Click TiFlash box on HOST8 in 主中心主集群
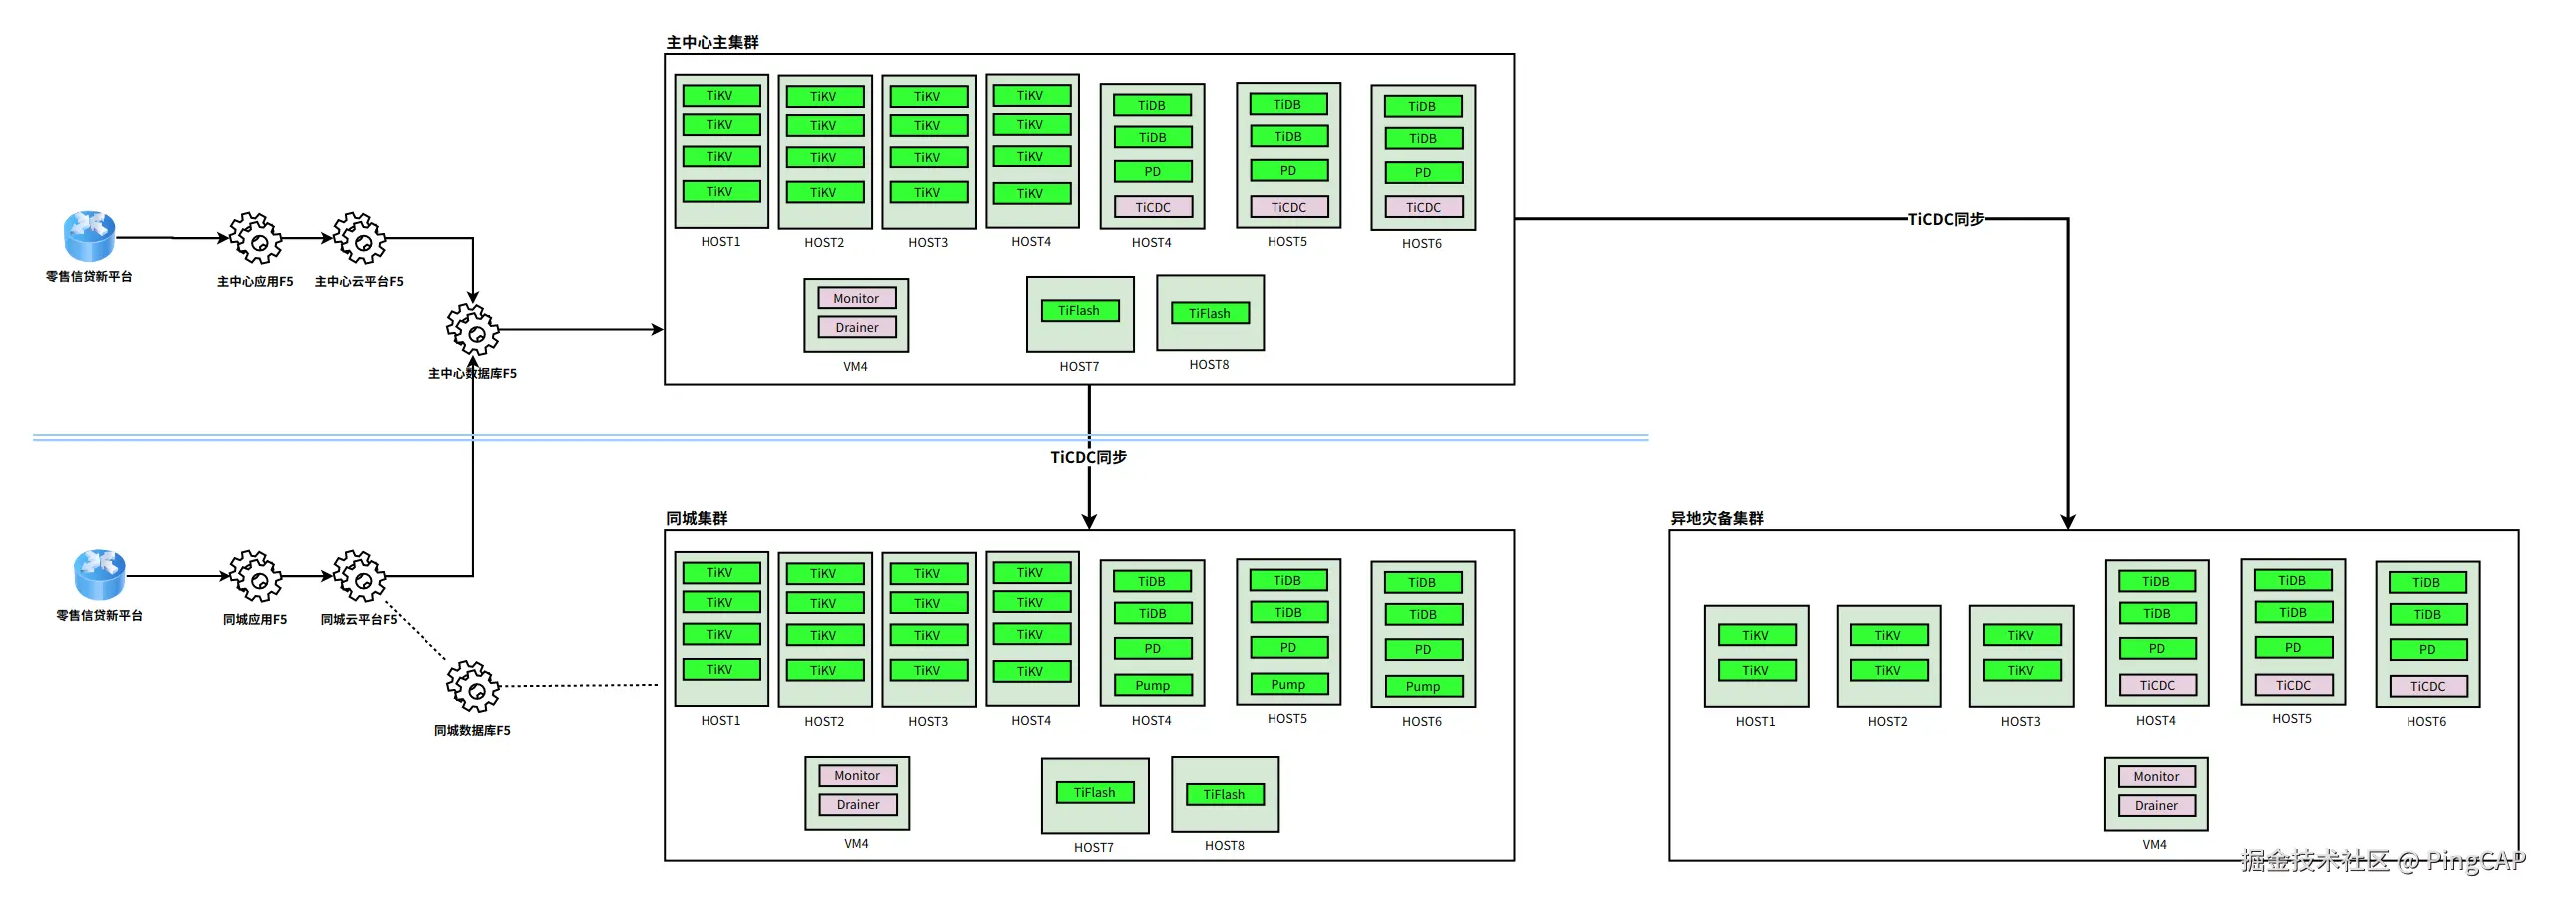The image size is (2551, 901). (1210, 313)
